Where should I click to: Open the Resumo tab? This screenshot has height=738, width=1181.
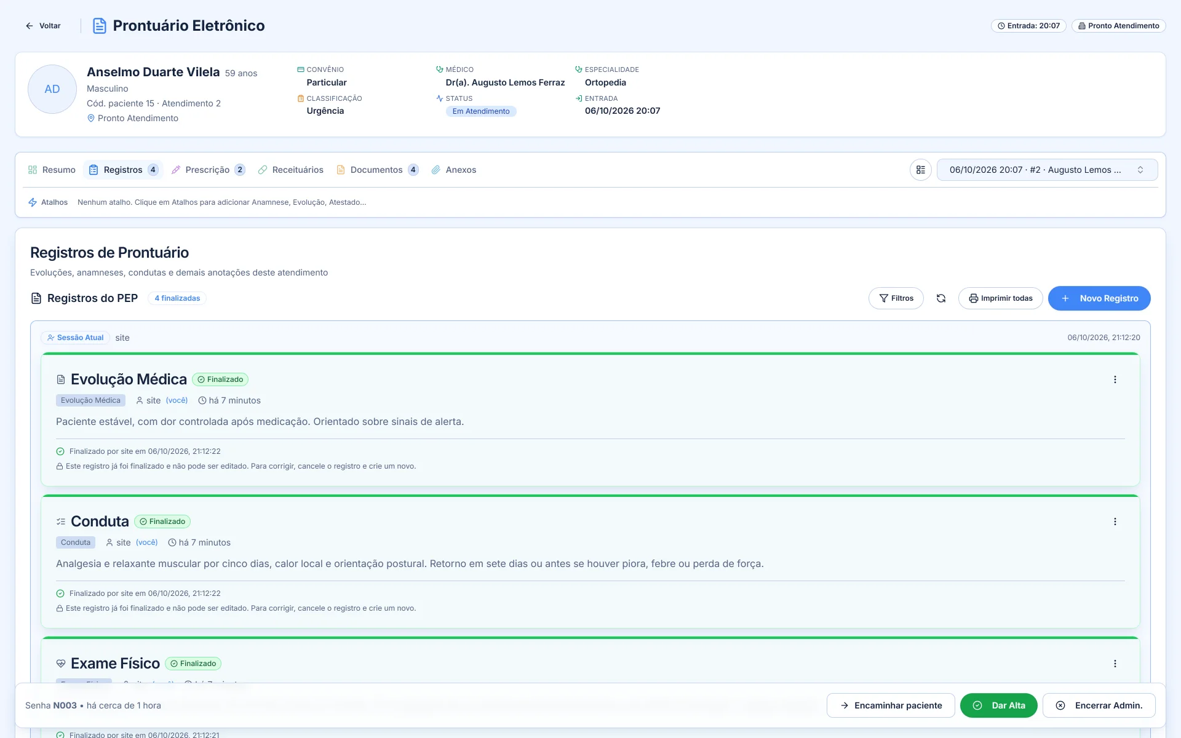pyautogui.click(x=52, y=170)
